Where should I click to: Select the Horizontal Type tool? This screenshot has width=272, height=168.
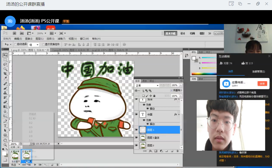(5, 126)
